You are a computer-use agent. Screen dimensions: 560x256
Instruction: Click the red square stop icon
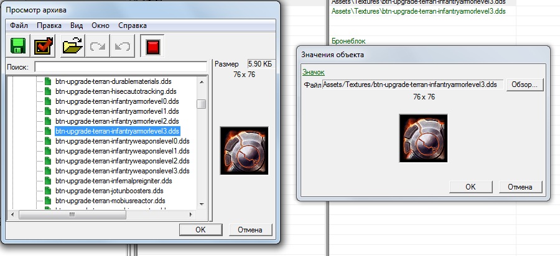(x=152, y=46)
